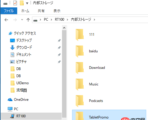Click the blue download arrow icon

click(12, 48)
